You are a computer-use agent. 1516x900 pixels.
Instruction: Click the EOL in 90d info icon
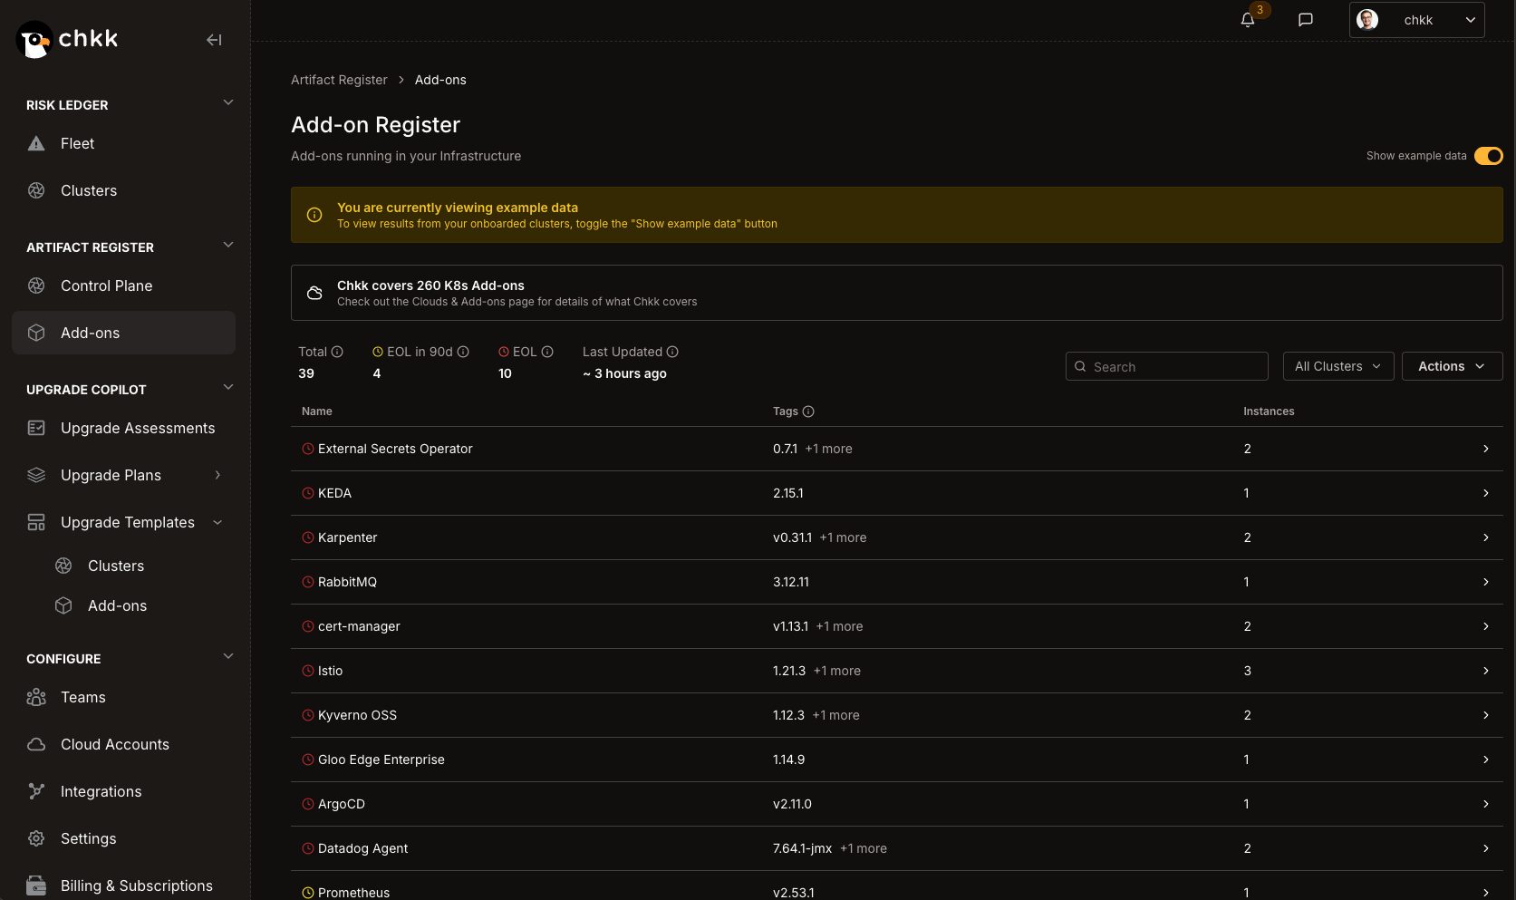pyautogui.click(x=463, y=352)
